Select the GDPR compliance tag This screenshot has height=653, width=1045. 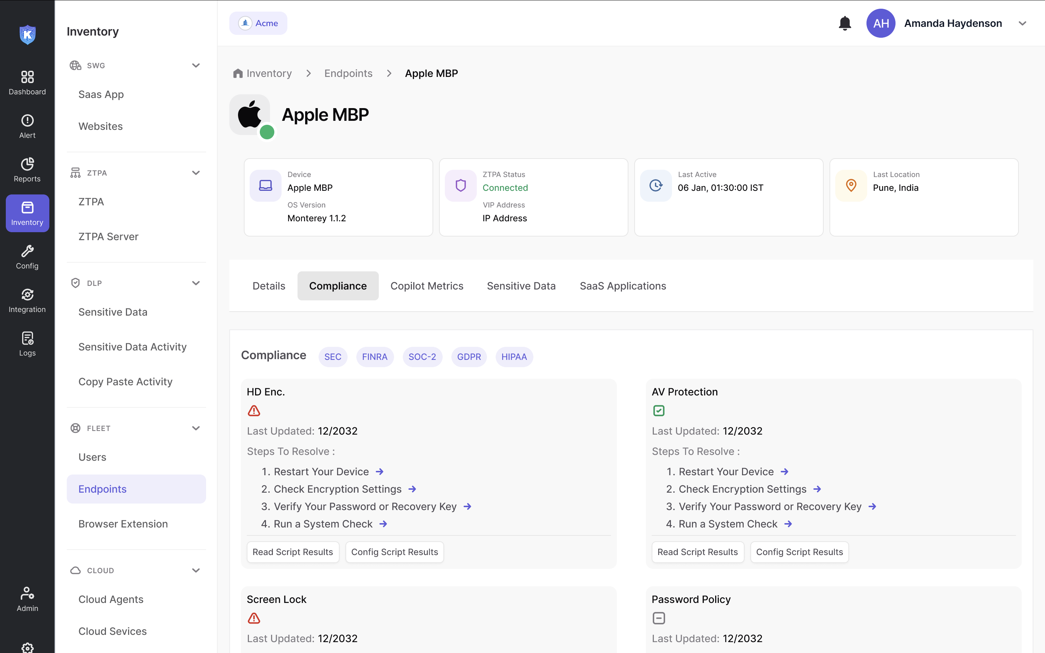468,357
